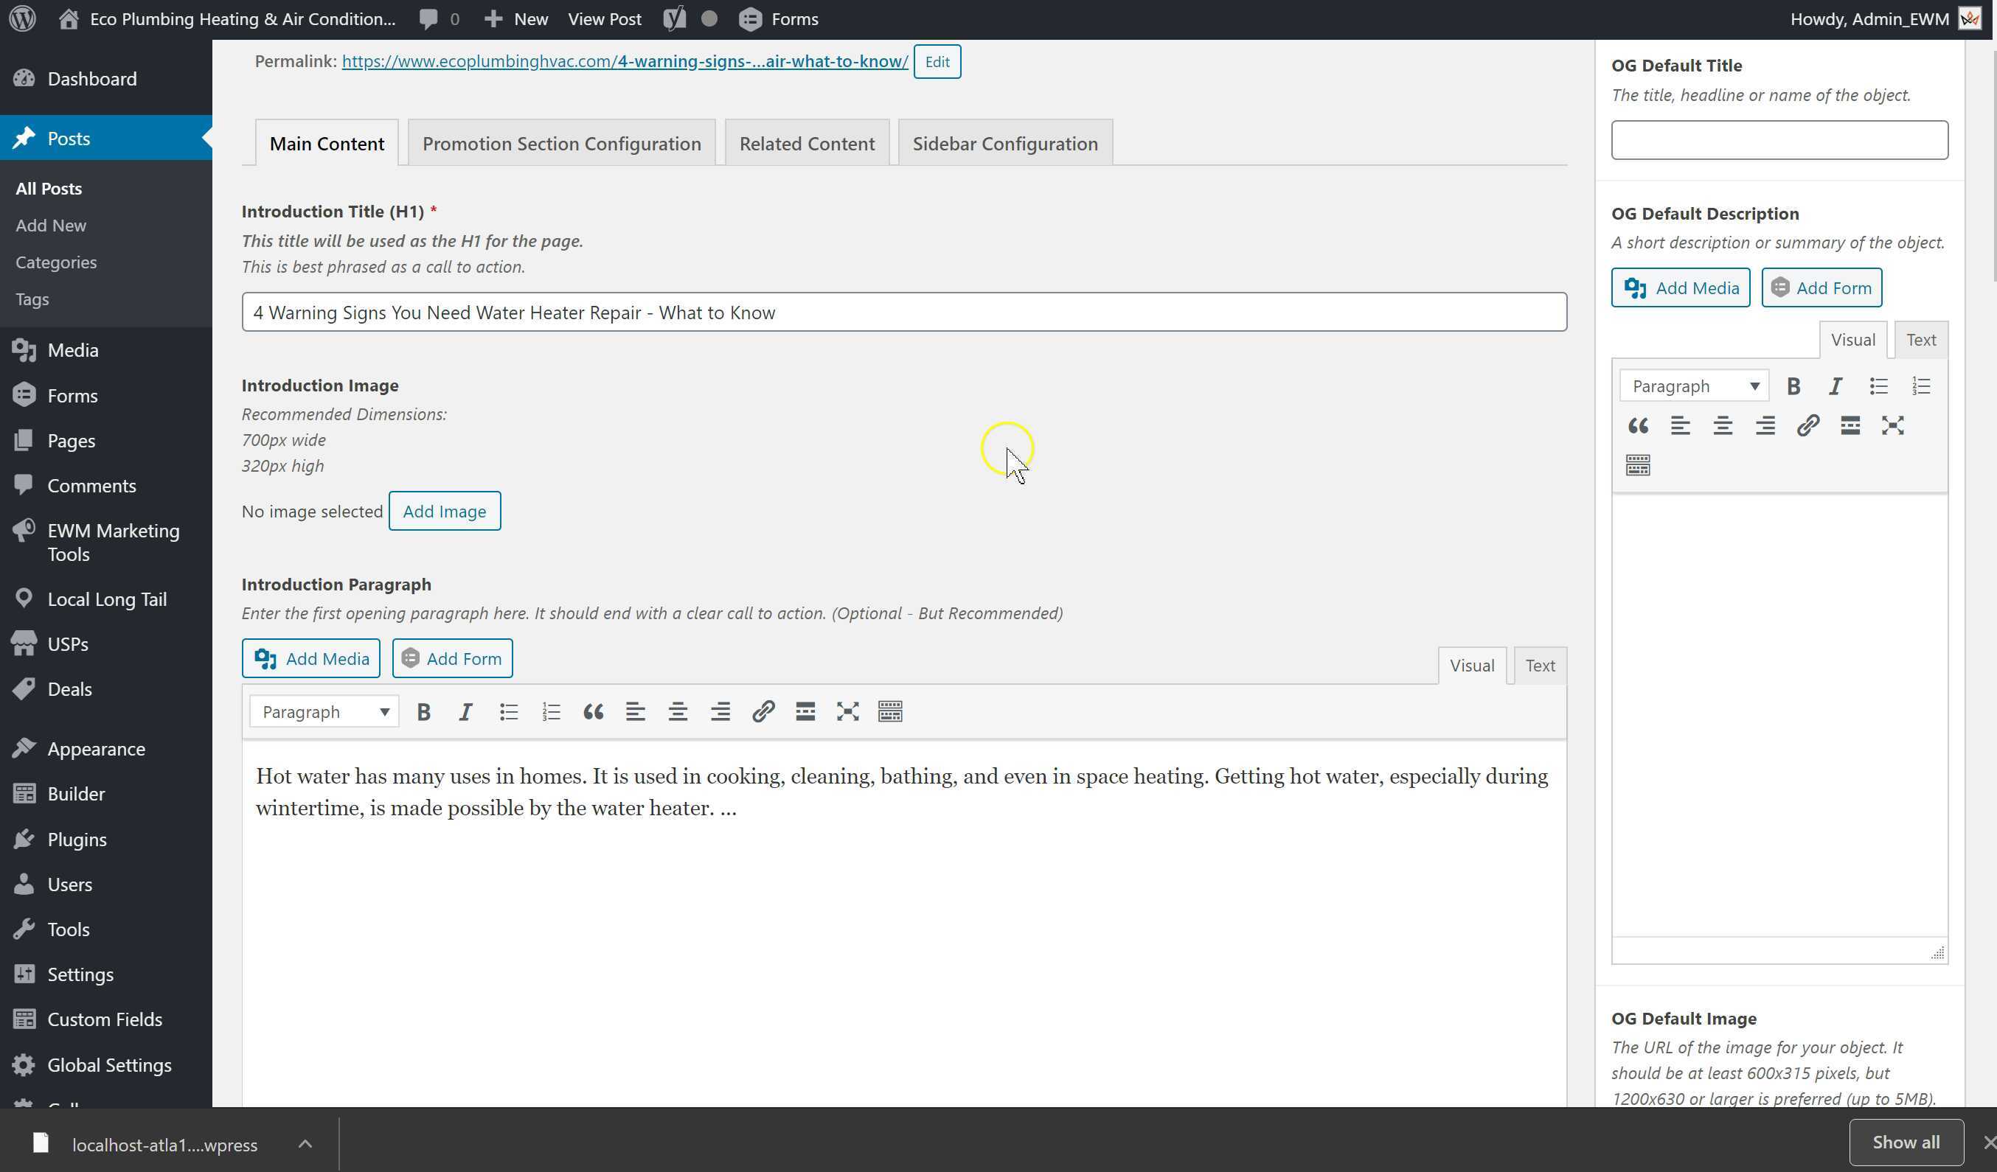
Task: Insert Read More tag in main editor
Action: tap(805, 712)
